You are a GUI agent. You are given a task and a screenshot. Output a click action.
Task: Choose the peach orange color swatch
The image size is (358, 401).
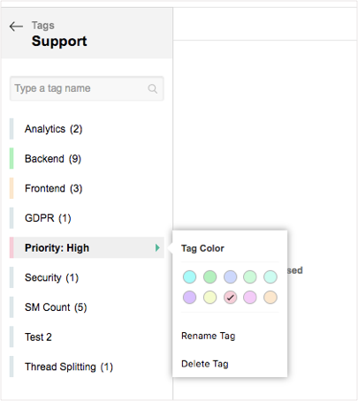pos(270,298)
